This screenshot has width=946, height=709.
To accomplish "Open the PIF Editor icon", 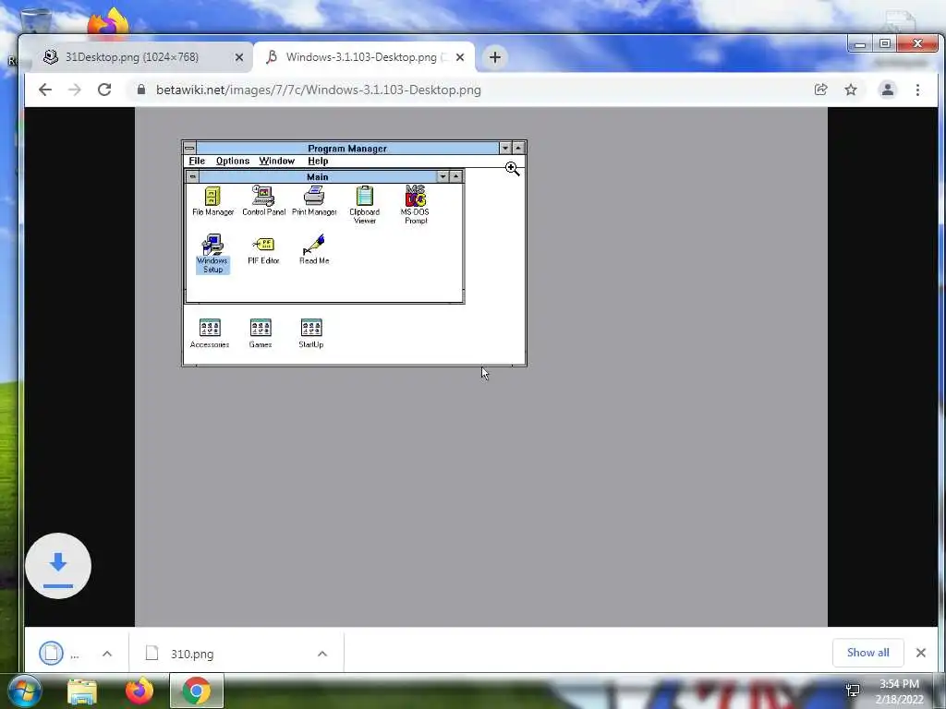I will click(263, 249).
